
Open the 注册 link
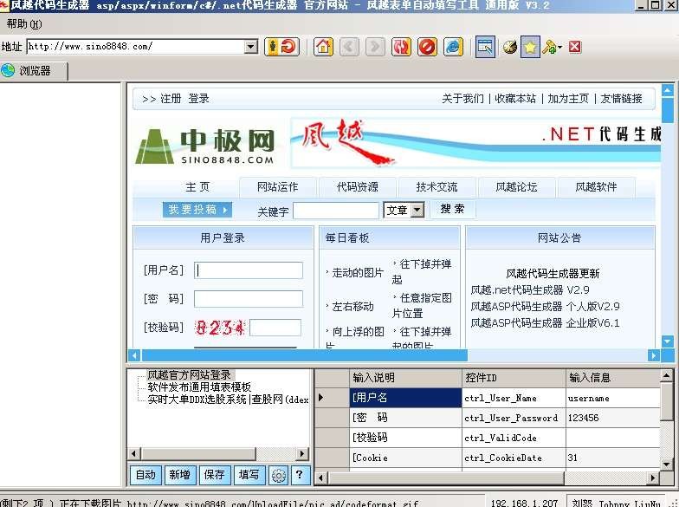click(x=171, y=99)
